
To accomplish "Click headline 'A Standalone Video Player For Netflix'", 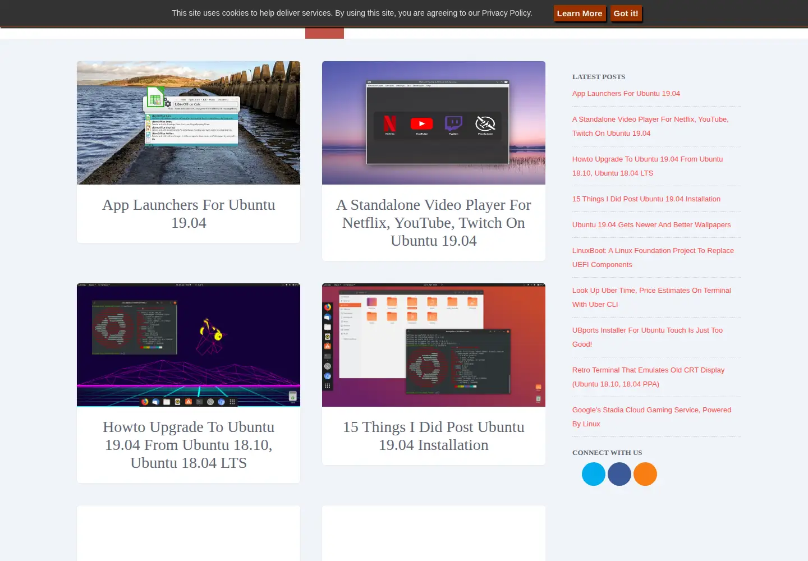I will pyautogui.click(x=434, y=223).
